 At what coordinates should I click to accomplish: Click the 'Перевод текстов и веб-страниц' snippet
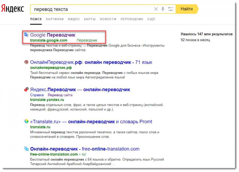97,48
